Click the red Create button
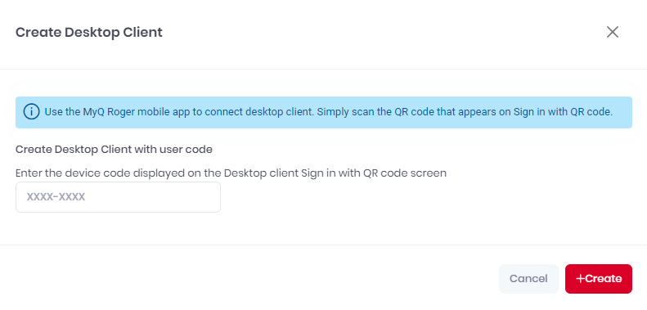647x310 pixels. tap(599, 279)
